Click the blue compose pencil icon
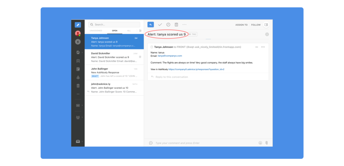This screenshot has width=344, height=166. (x=78, y=25)
